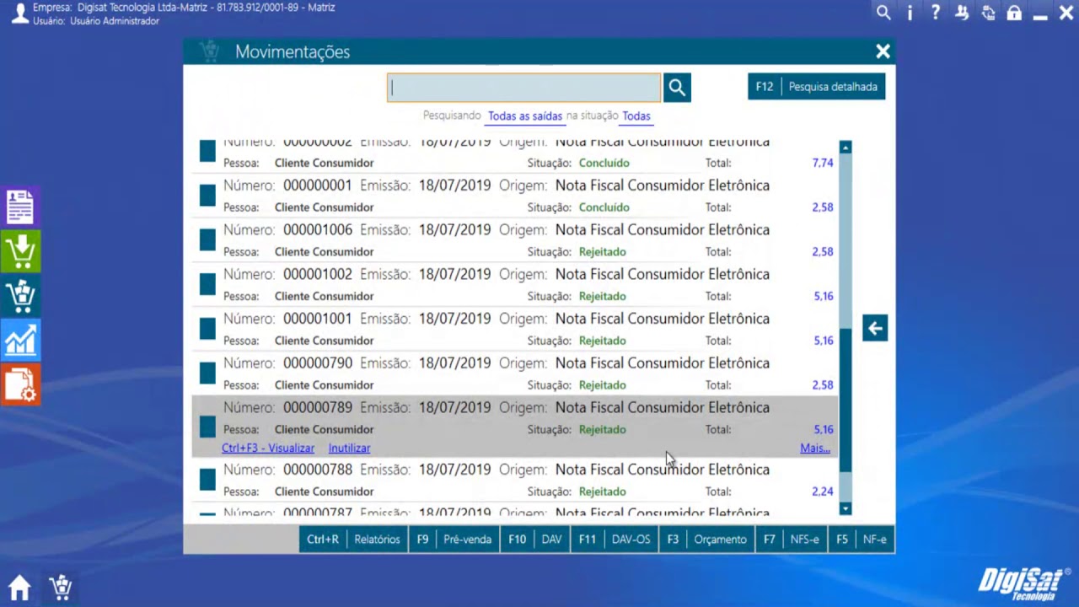This screenshot has width=1079, height=607.
Task: Create an F3 Orçamento
Action: tap(706, 540)
